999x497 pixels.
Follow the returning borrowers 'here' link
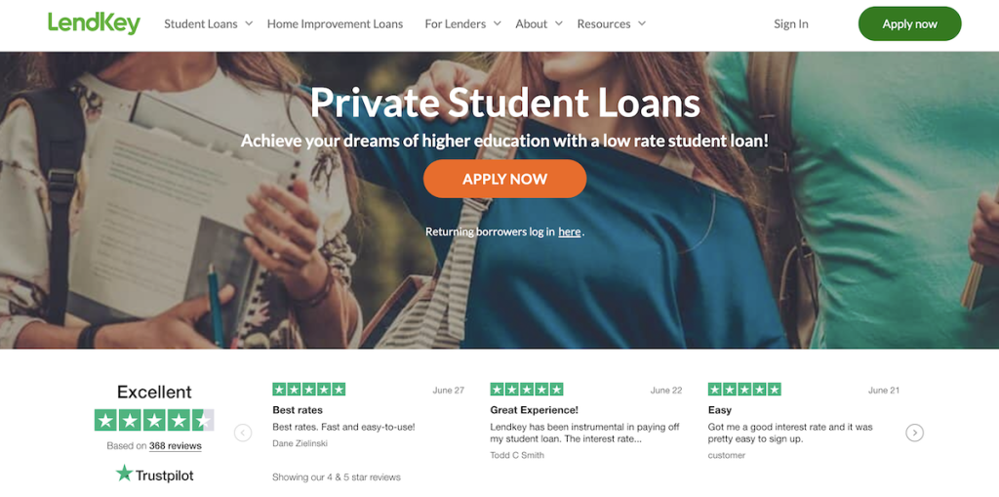tap(569, 231)
